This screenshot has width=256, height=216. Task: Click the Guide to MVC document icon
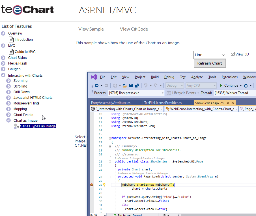tap(11, 52)
